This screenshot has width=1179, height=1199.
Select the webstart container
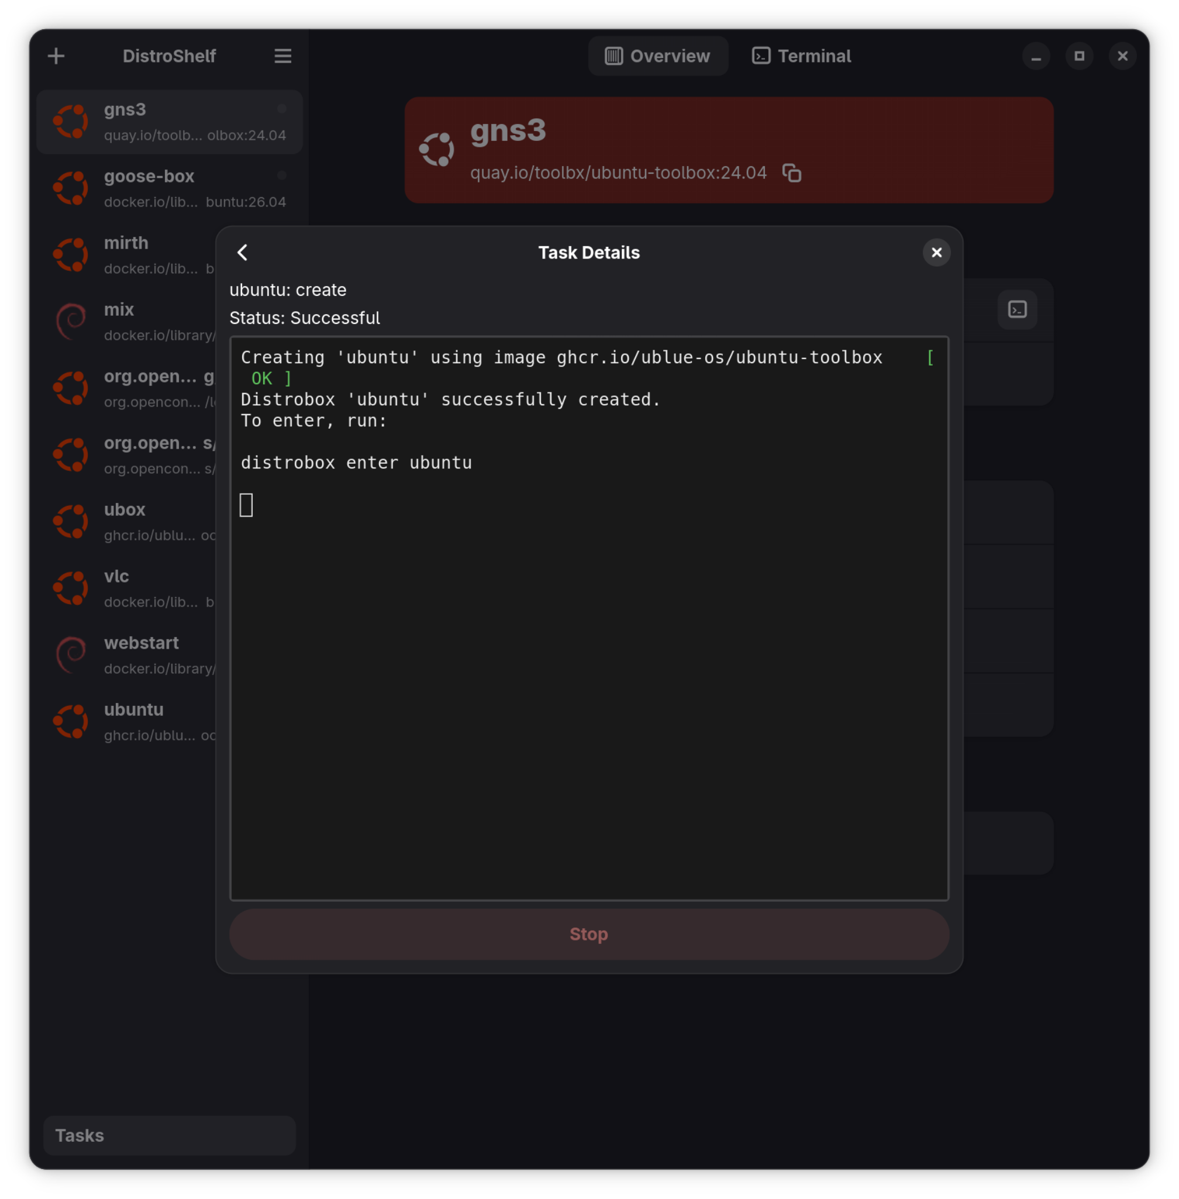point(127,656)
